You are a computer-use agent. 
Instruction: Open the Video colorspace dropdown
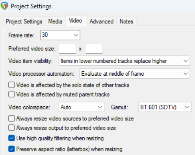(x=81, y=107)
